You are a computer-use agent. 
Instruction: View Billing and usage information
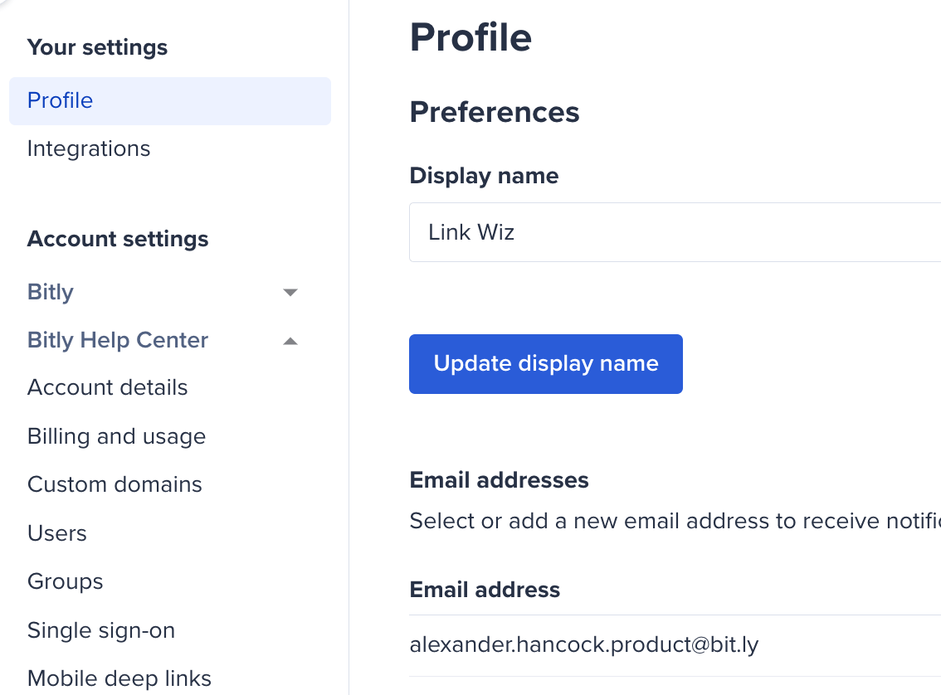coord(116,435)
